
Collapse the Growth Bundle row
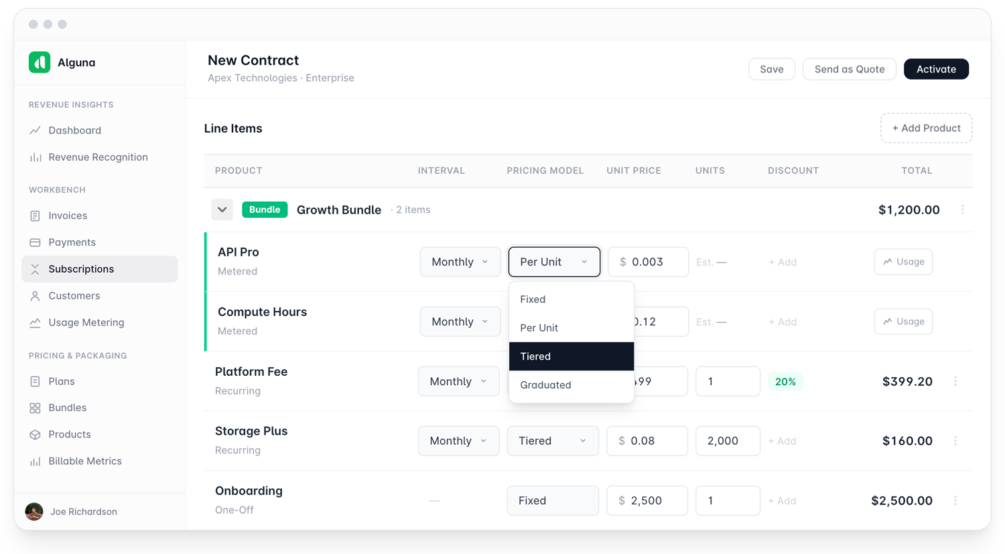click(x=222, y=210)
